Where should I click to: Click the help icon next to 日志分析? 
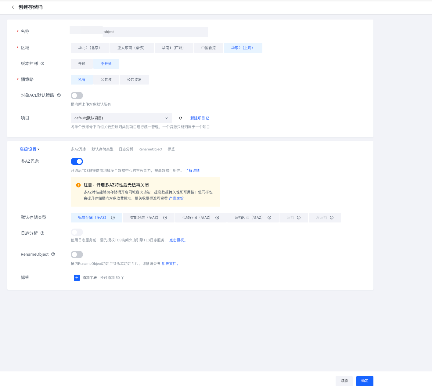click(42, 233)
